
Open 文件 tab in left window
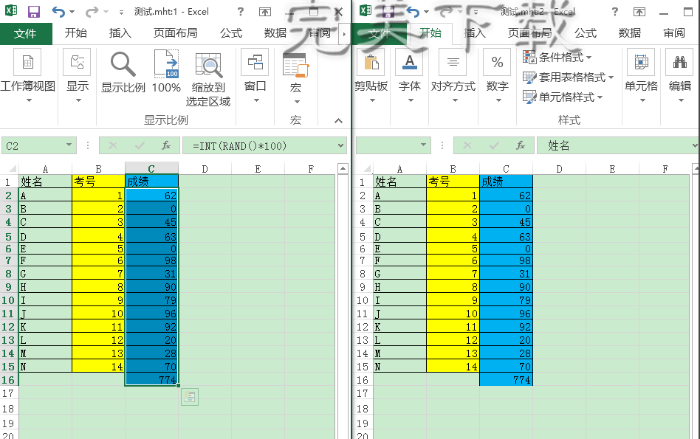click(25, 33)
